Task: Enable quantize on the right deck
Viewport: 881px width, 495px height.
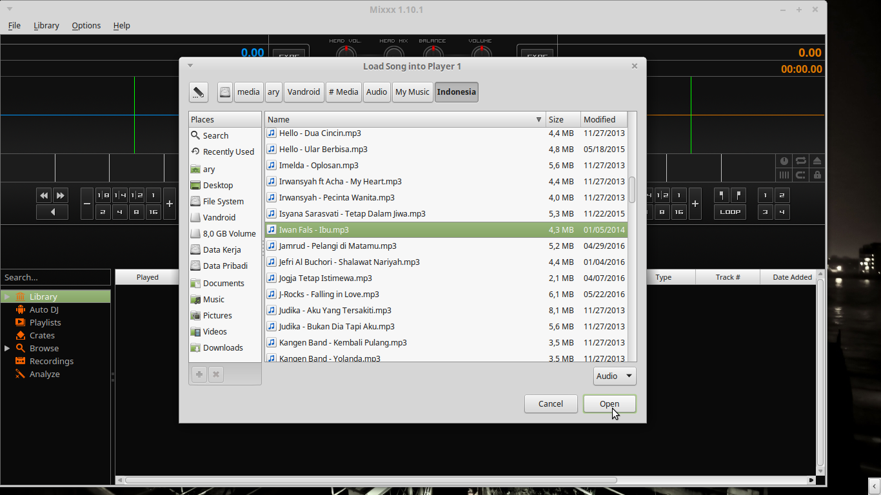Action: 800,174
